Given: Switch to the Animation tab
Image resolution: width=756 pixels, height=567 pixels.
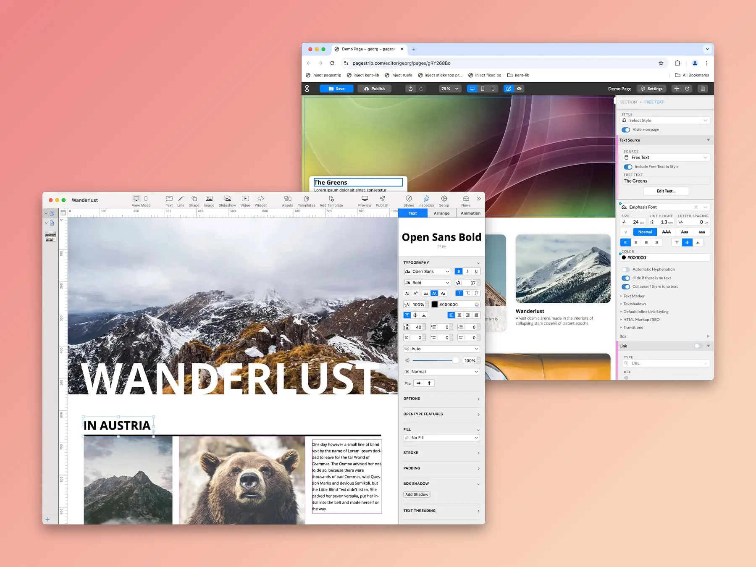Looking at the screenshot, I should coord(470,213).
